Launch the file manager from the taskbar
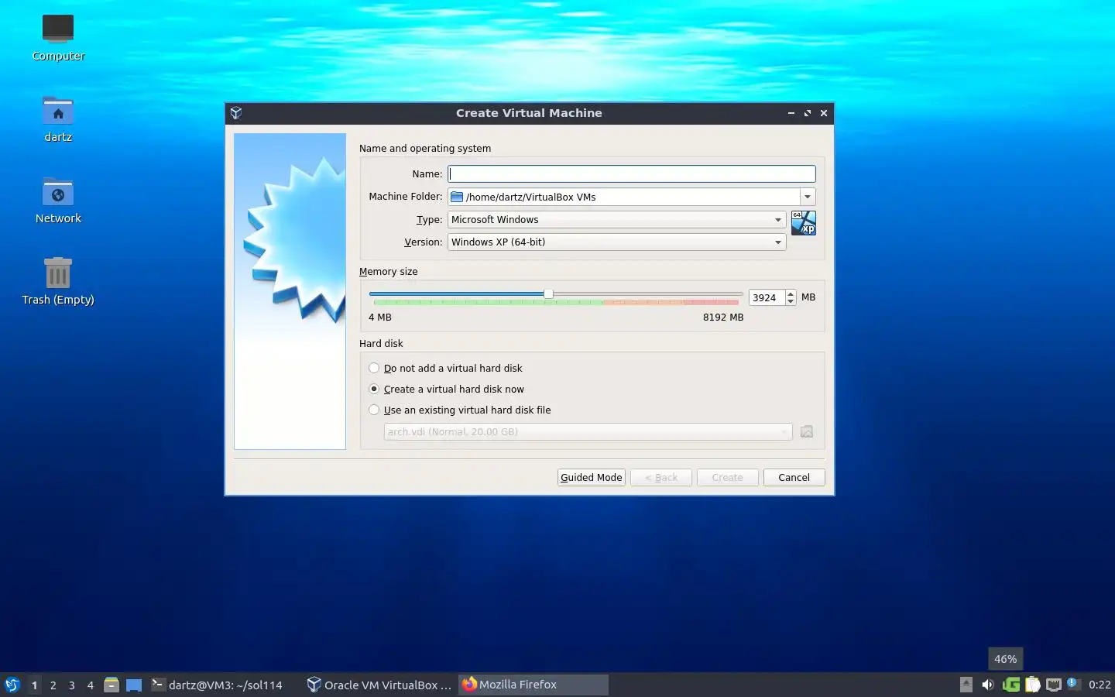The image size is (1115, 697). pos(111,685)
